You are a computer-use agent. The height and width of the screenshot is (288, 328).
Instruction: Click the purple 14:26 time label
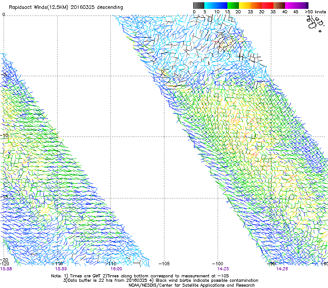click(282, 269)
